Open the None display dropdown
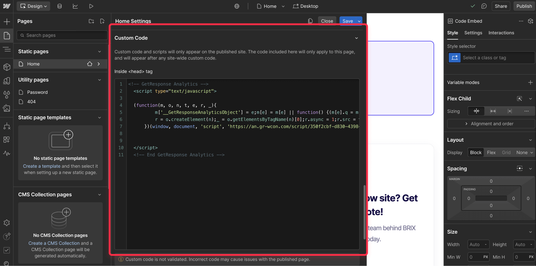 click(x=524, y=153)
